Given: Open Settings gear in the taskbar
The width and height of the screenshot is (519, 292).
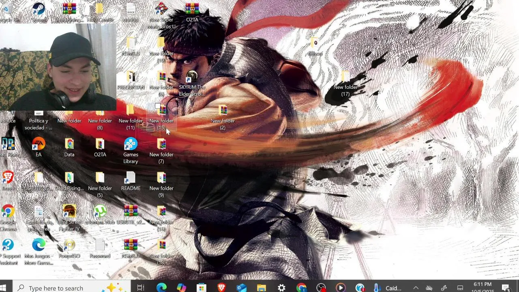Looking at the screenshot, I should (281, 288).
